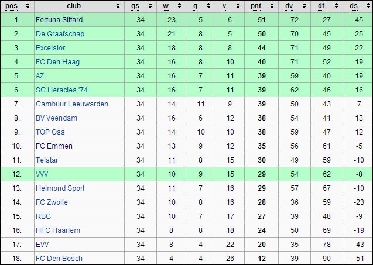Select the Helmond Sport link
The height and width of the screenshot is (265, 373).
(60, 188)
